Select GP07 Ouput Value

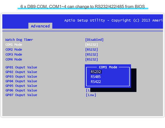21,95
